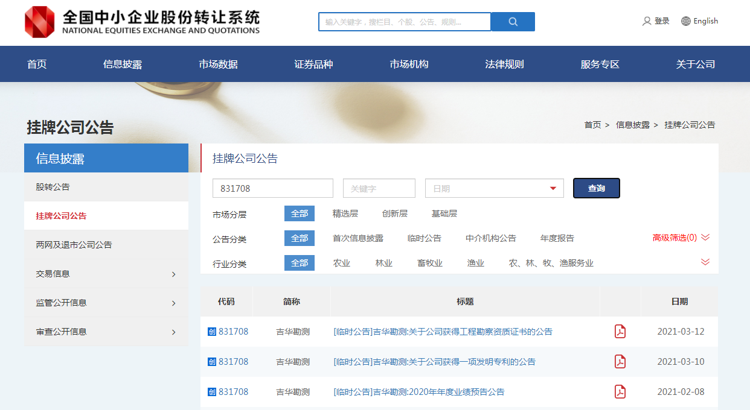The width and height of the screenshot is (750, 410).
Task: Expand the 行业分类 industry list chevron
Action: pos(705,262)
